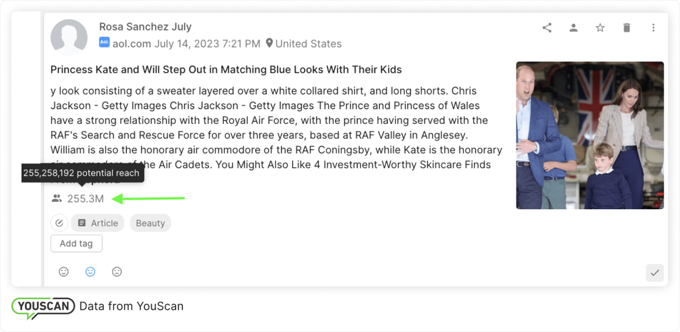Open the Princess Kate article headline
Image resolution: width=680 pixels, height=332 pixels.
coord(226,70)
